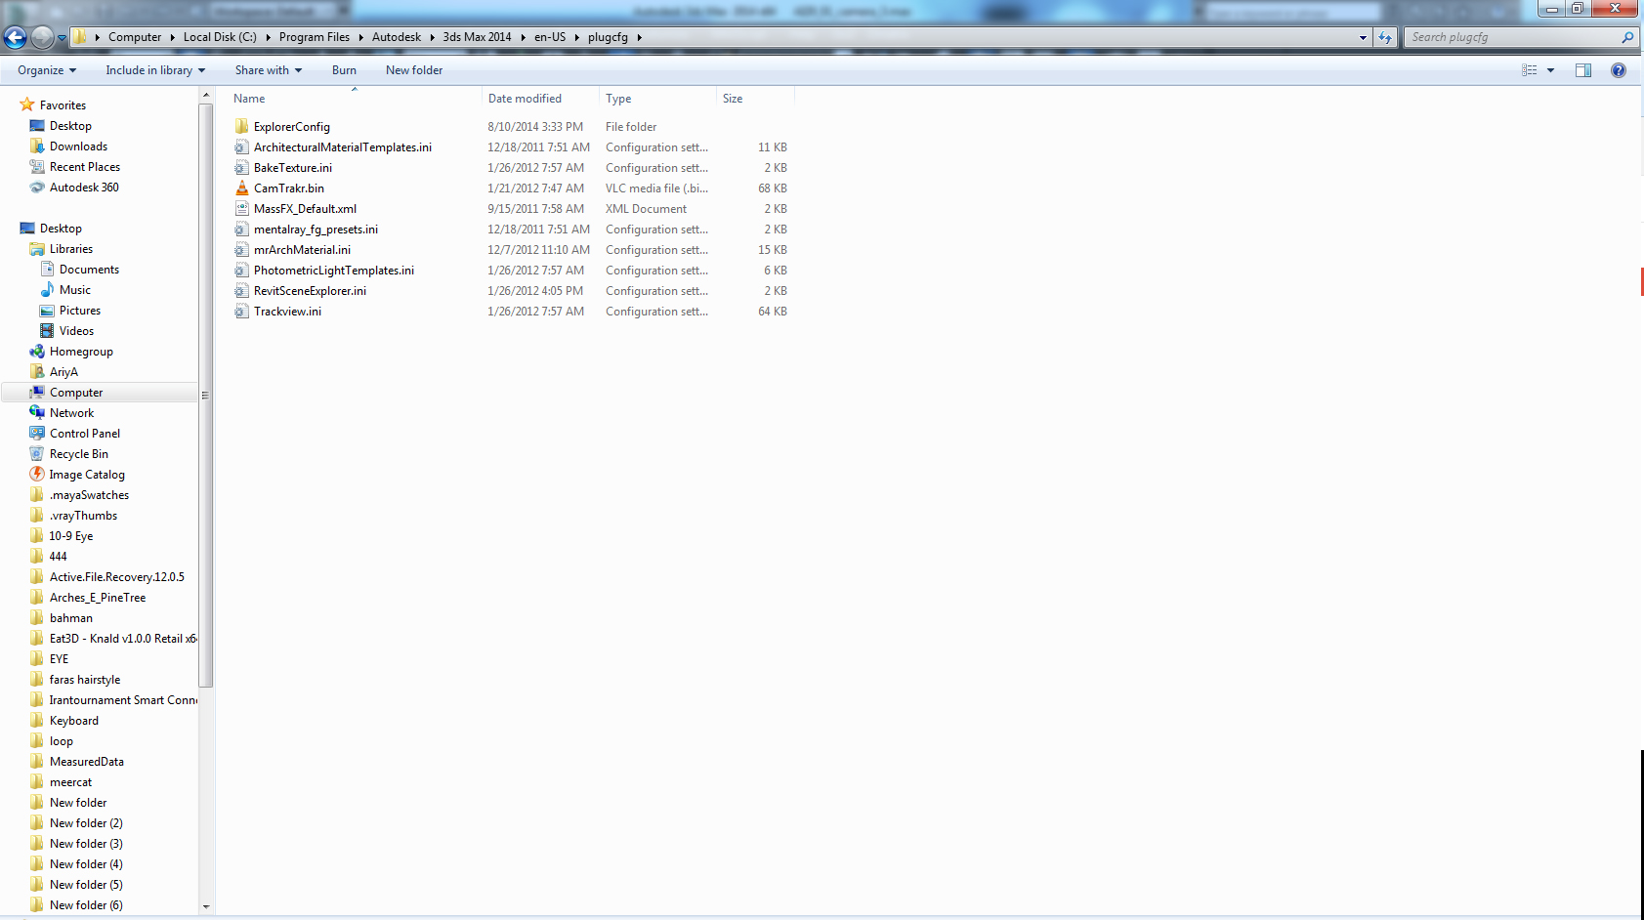Image resolution: width=1644 pixels, height=920 pixels.
Task: Click Local Disk (C:) in the breadcrumb
Action: click(x=220, y=37)
